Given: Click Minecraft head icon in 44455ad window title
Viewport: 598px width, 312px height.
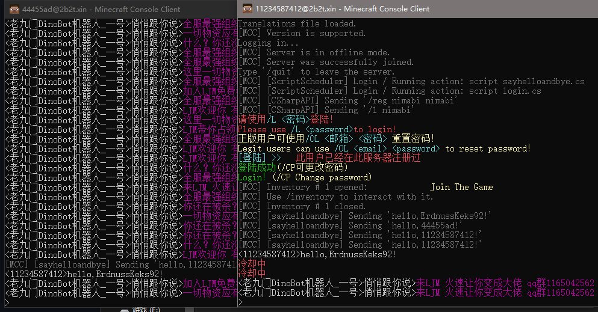Looking at the screenshot, I should (x=14, y=9).
